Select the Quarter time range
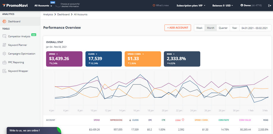This screenshot has width=273, height=134. pyautogui.click(x=223, y=28)
